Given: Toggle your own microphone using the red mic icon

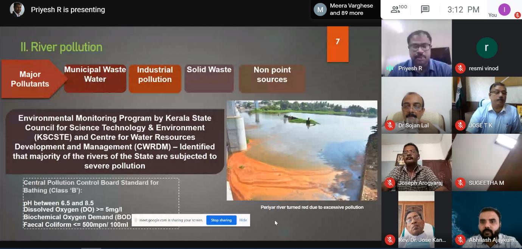Looking at the screenshot, I should 517,15.
